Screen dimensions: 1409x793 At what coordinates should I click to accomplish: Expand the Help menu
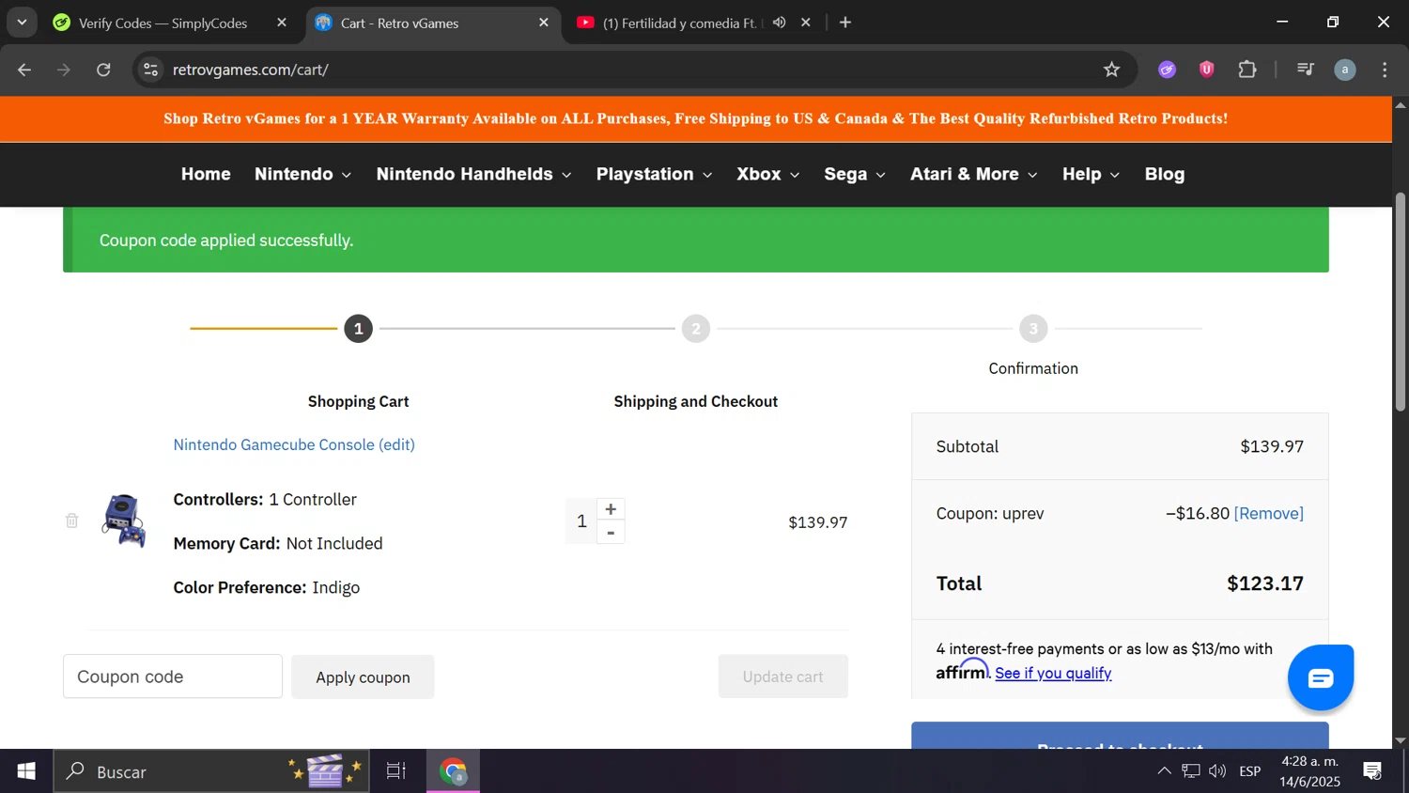[1091, 175]
